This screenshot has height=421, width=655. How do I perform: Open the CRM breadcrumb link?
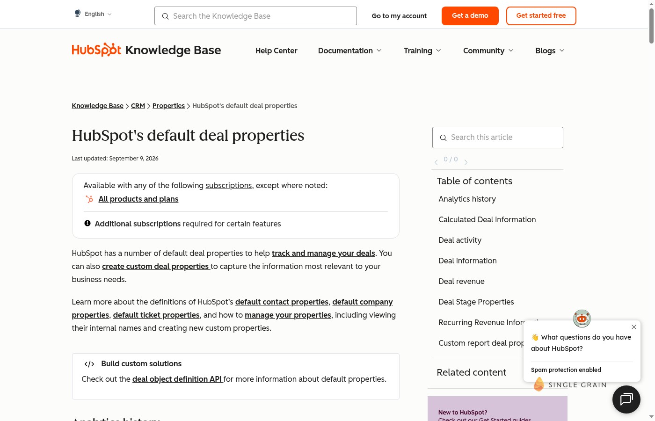pyautogui.click(x=138, y=106)
